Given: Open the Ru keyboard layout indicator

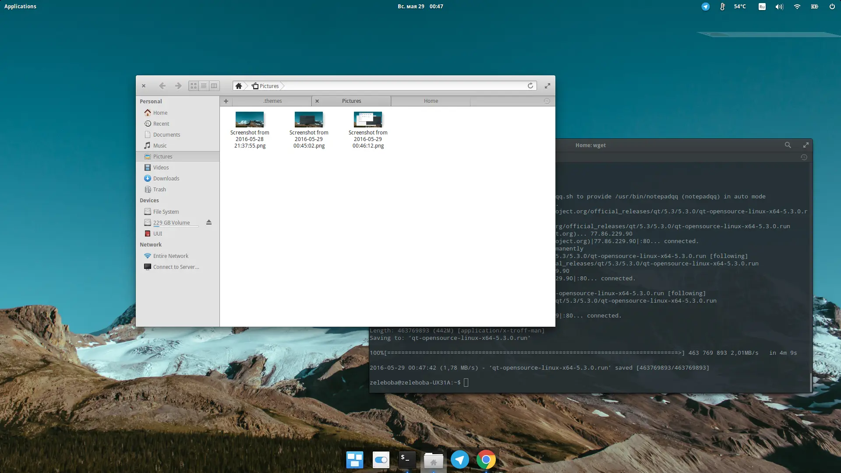Looking at the screenshot, I should pos(762,7).
